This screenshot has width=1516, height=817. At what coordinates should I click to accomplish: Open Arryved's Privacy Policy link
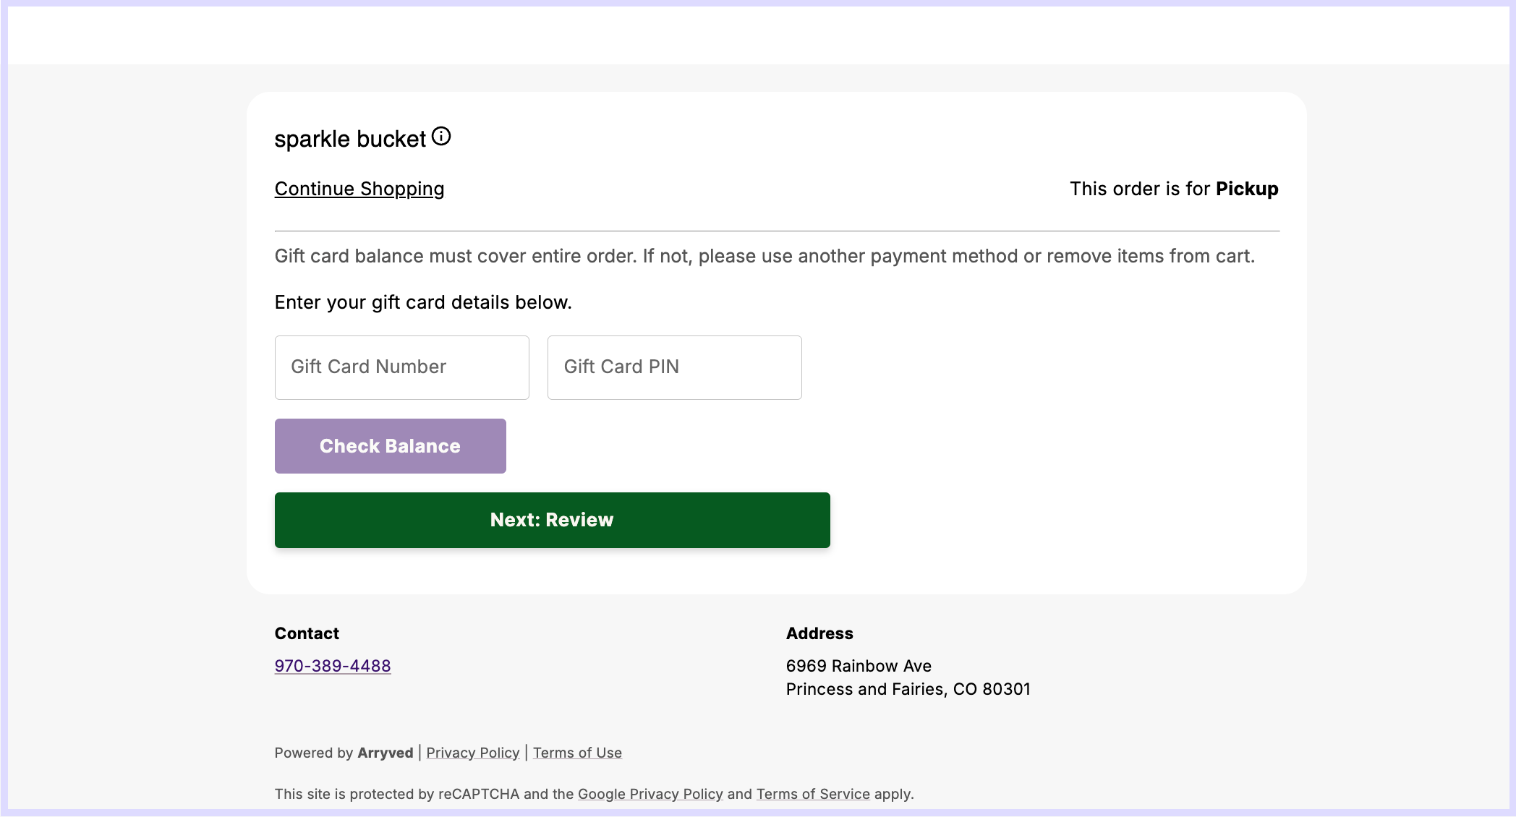(473, 753)
